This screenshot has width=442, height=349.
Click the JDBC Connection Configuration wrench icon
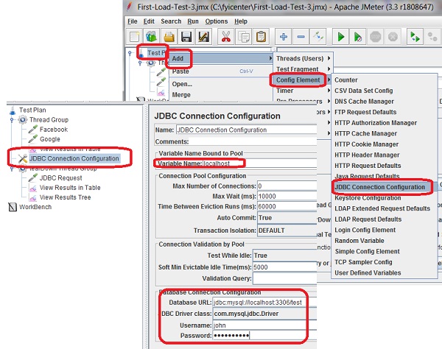23,158
